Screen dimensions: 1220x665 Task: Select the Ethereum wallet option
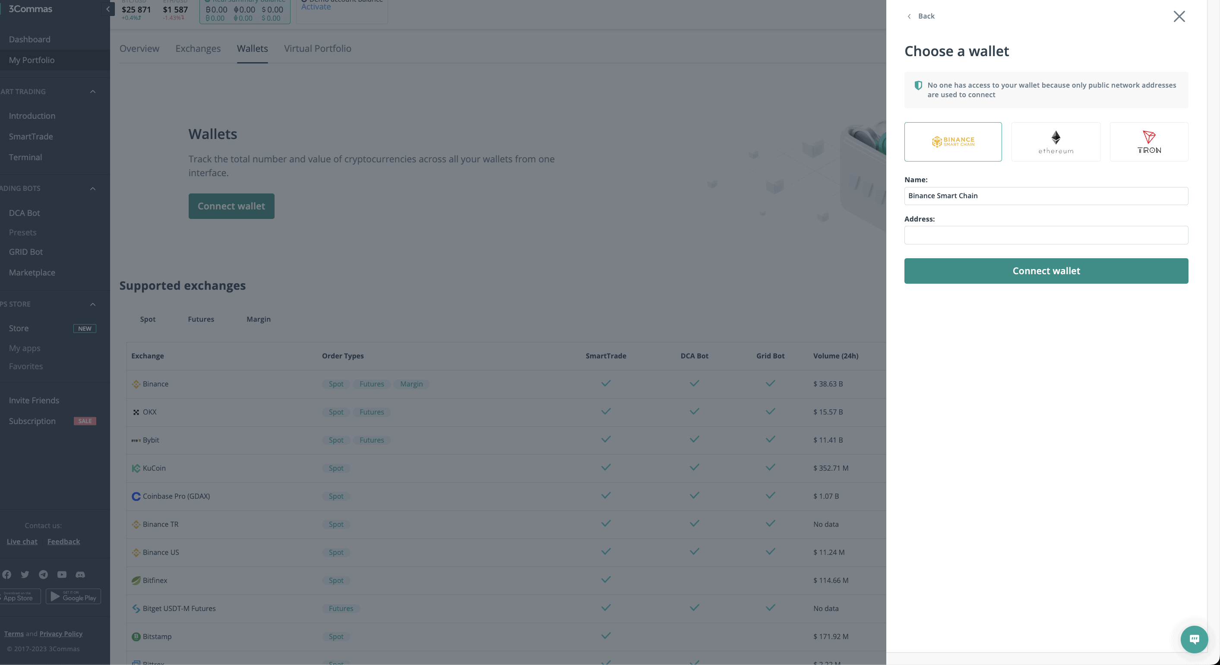(x=1056, y=142)
